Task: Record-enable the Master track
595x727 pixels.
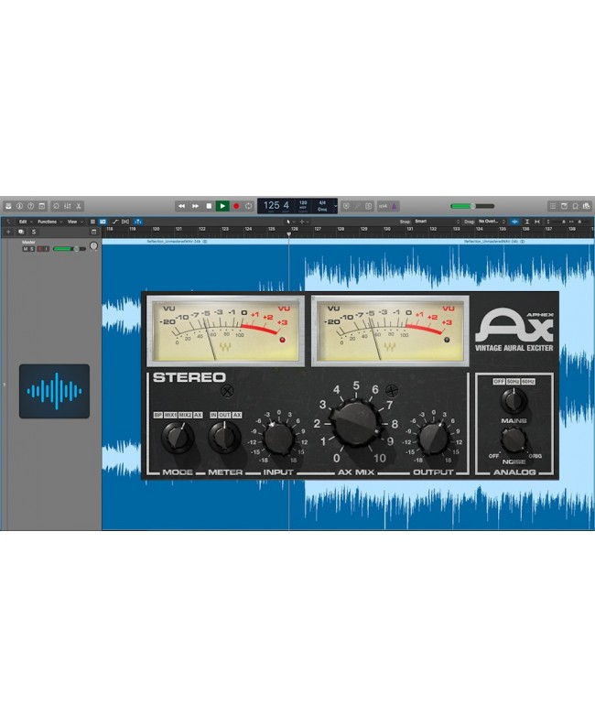Action: click(x=40, y=249)
